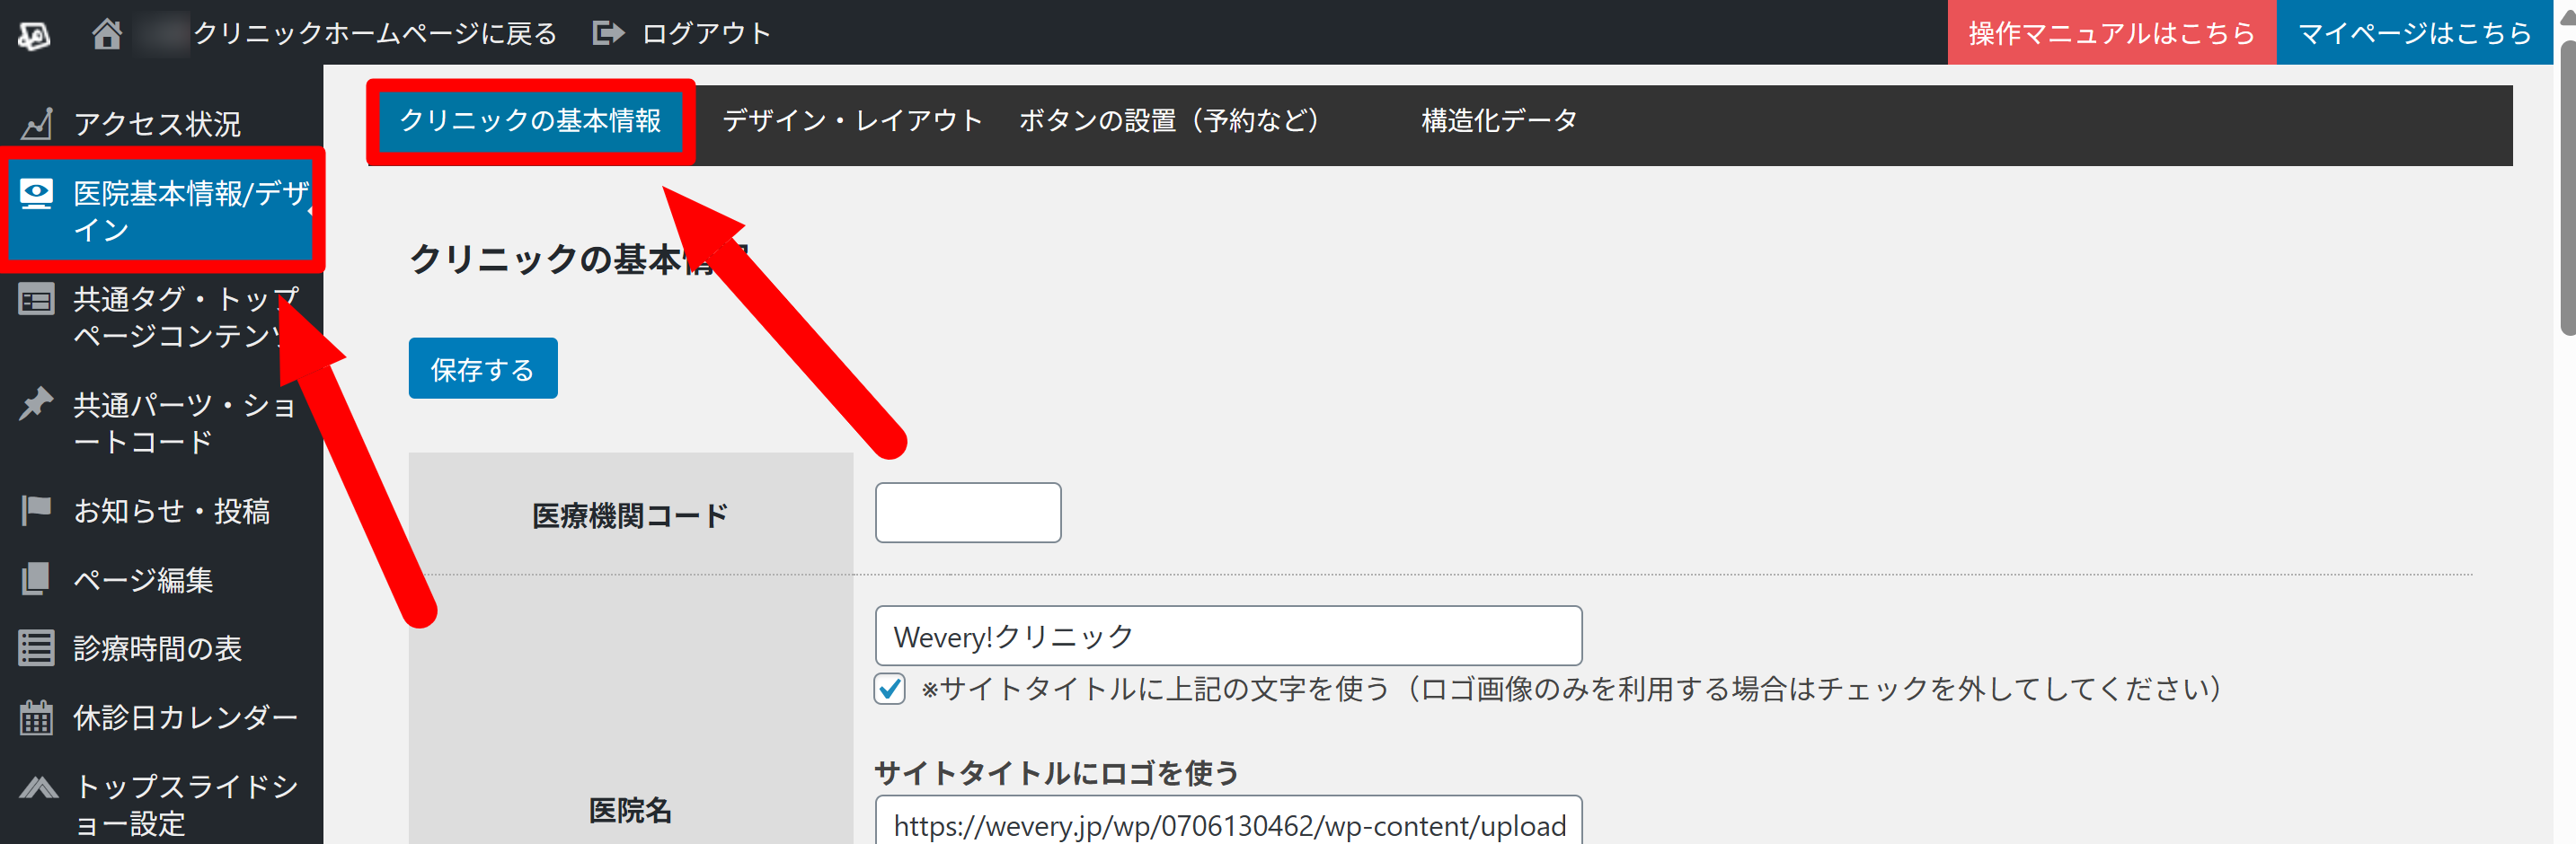The height and width of the screenshot is (844, 2576).
Task: Go to マイページはこちら
Action: [x=2414, y=34]
